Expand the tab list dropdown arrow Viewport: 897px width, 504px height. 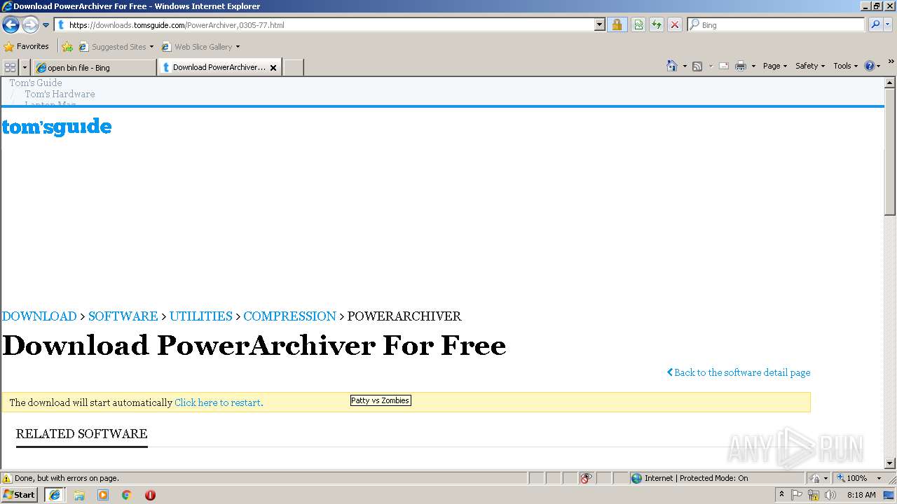(25, 67)
